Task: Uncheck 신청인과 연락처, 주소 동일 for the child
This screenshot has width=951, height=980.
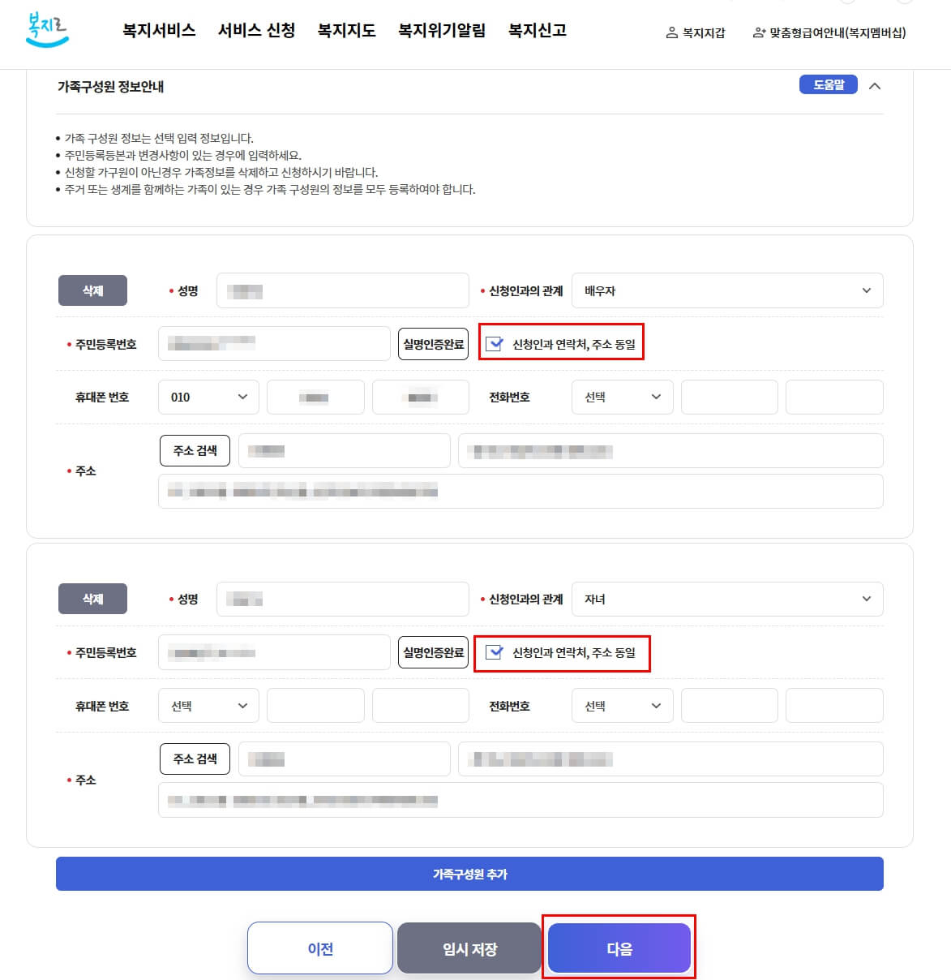Action: click(495, 651)
